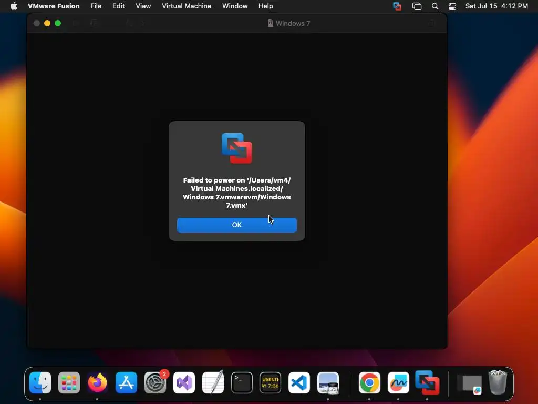The image size is (538, 404).
Task: Minimize the Windows 7 window with the yellow button
Action: pyautogui.click(x=47, y=23)
